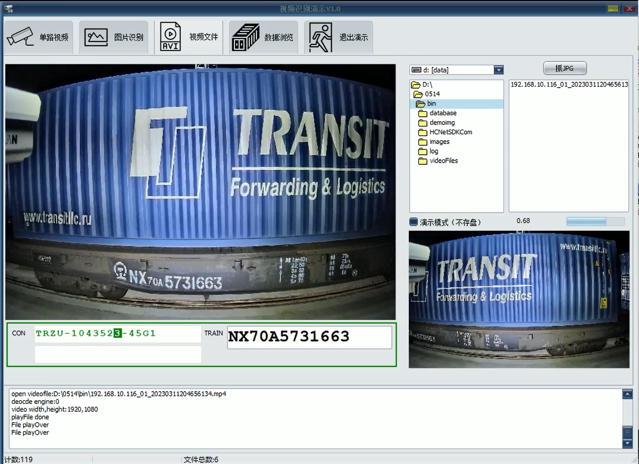Click the 抓JPG capture button
639x464 pixels.
click(x=565, y=68)
